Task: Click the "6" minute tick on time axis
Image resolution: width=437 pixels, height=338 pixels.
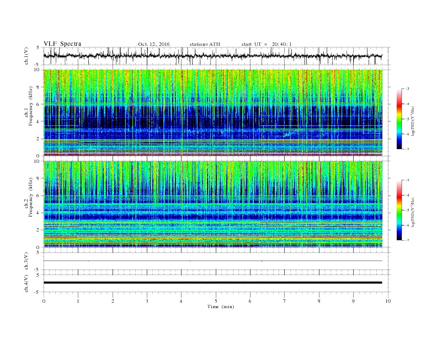Action: coord(250,301)
